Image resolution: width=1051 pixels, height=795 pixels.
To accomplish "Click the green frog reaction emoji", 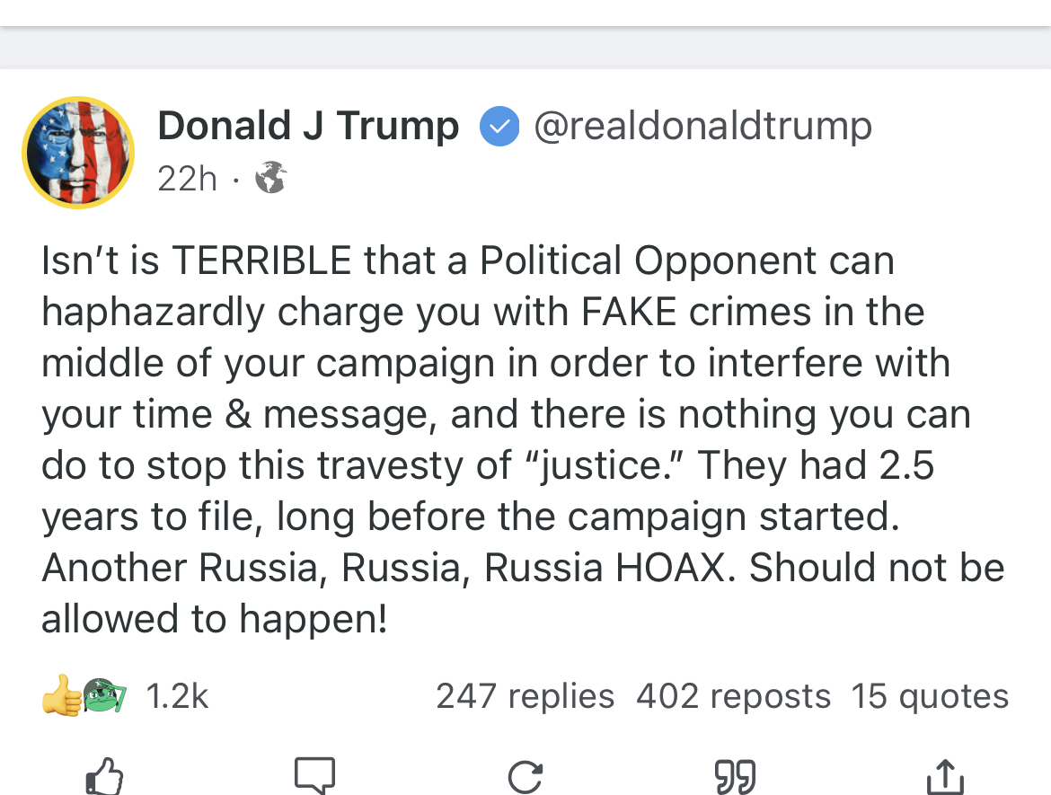I will (x=103, y=695).
